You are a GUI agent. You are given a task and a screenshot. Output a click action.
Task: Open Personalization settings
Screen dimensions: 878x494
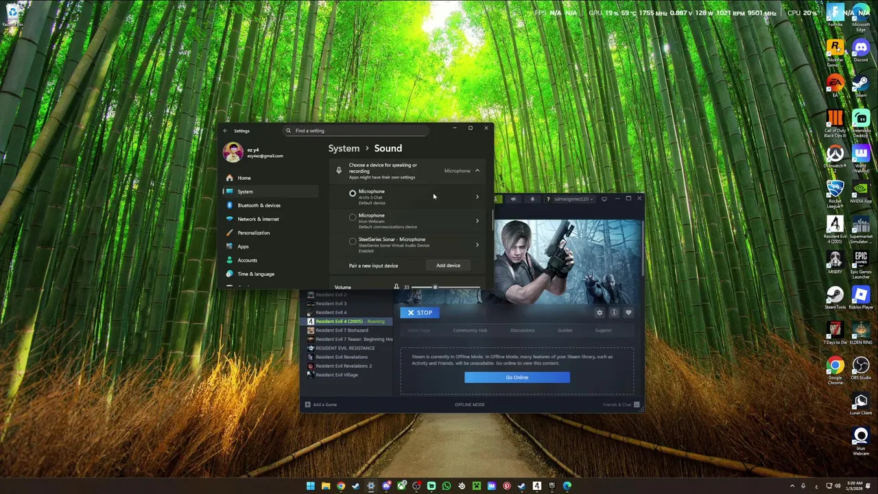[x=270, y=233]
